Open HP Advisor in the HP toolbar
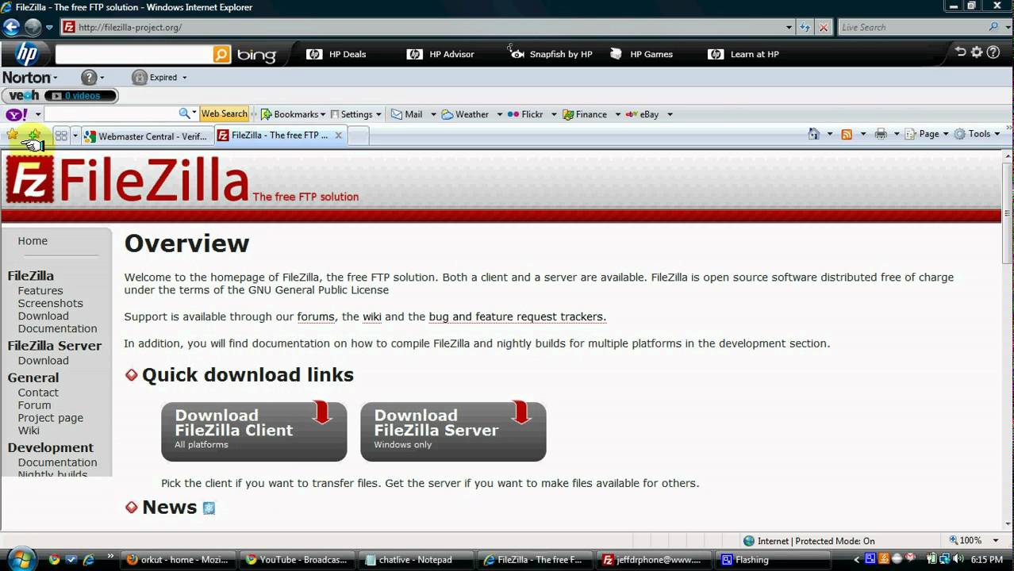Image resolution: width=1014 pixels, height=571 pixels. [x=440, y=54]
